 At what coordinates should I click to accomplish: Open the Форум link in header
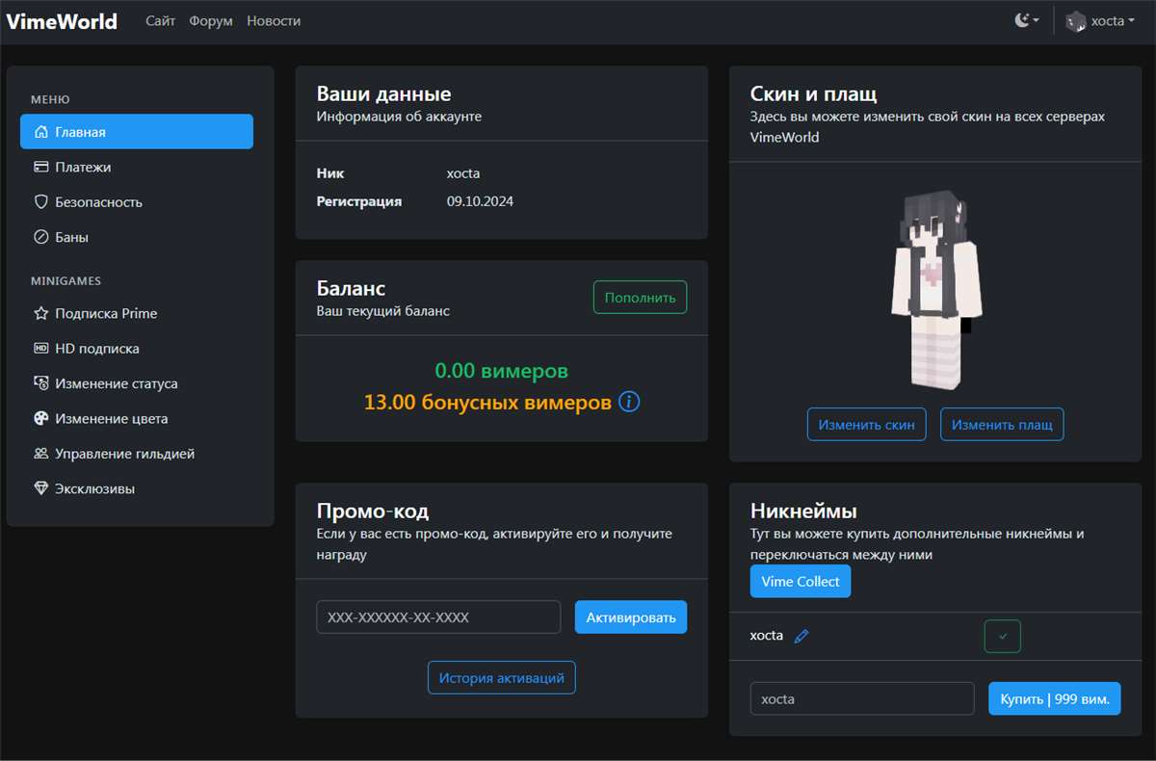(211, 21)
